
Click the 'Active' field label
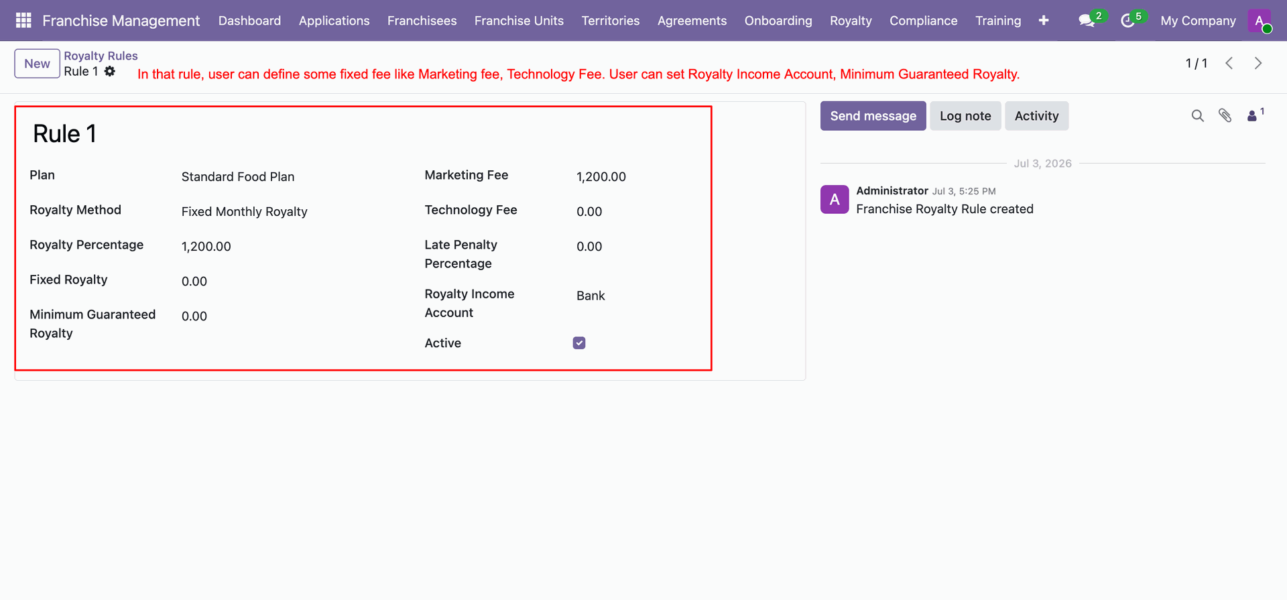click(442, 343)
